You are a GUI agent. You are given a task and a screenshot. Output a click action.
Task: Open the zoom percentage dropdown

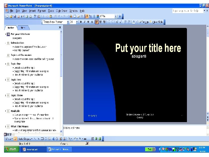click(x=116, y=16)
